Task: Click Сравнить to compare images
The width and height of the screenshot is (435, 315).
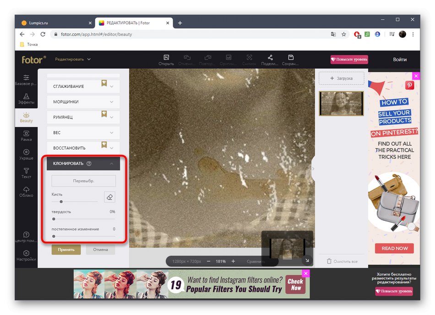Action: [255, 261]
